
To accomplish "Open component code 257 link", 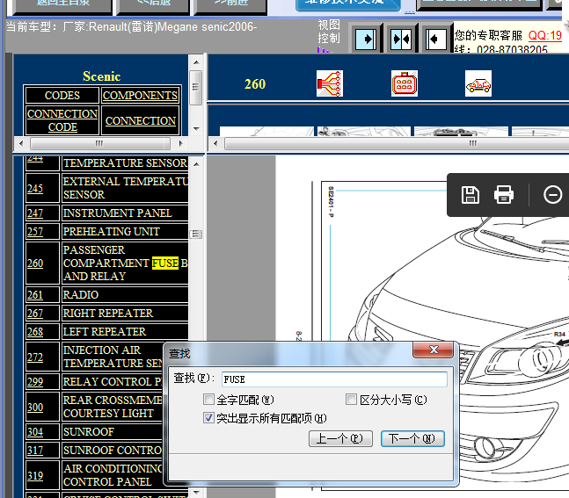I will [x=35, y=232].
